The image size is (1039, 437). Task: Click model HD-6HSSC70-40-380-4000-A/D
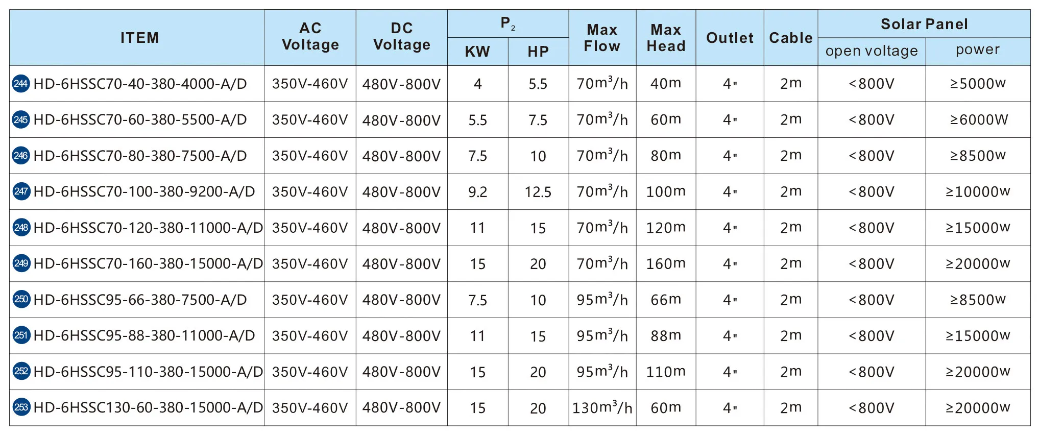point(140,84)
